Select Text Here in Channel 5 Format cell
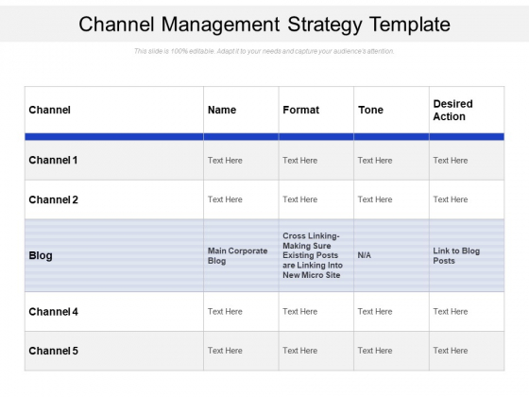529x397 pixels. [x=300, y=351]
